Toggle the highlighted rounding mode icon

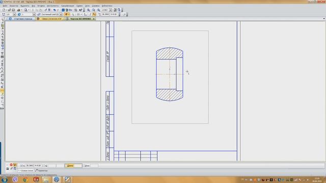[x=94, y=15]
